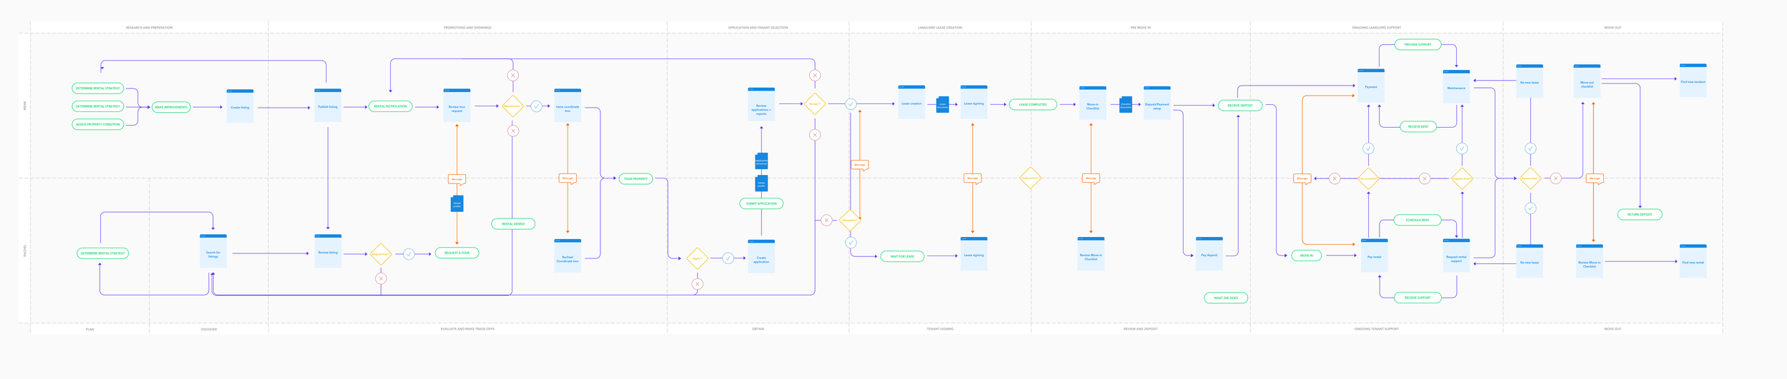The width and height of the screenshot is (1787, 379).
Task: Click checkmark circle above Support done? diamond
Action: pos(1462,148)
